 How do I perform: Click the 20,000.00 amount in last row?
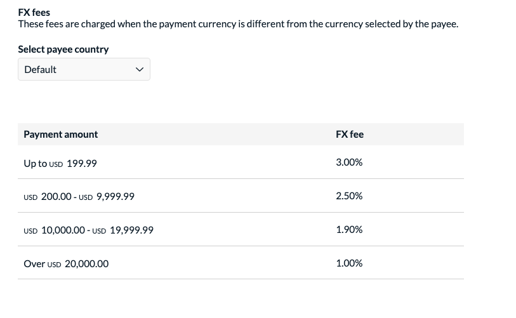click(87, 264)
